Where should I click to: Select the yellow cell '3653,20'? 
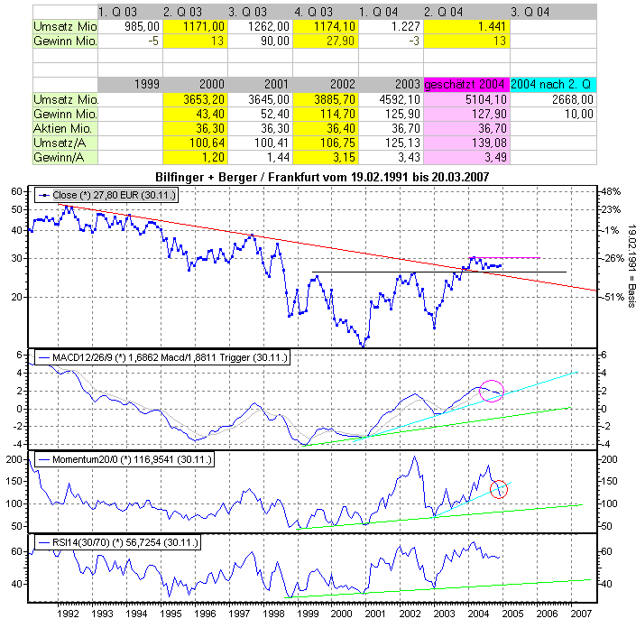point(195,99)
